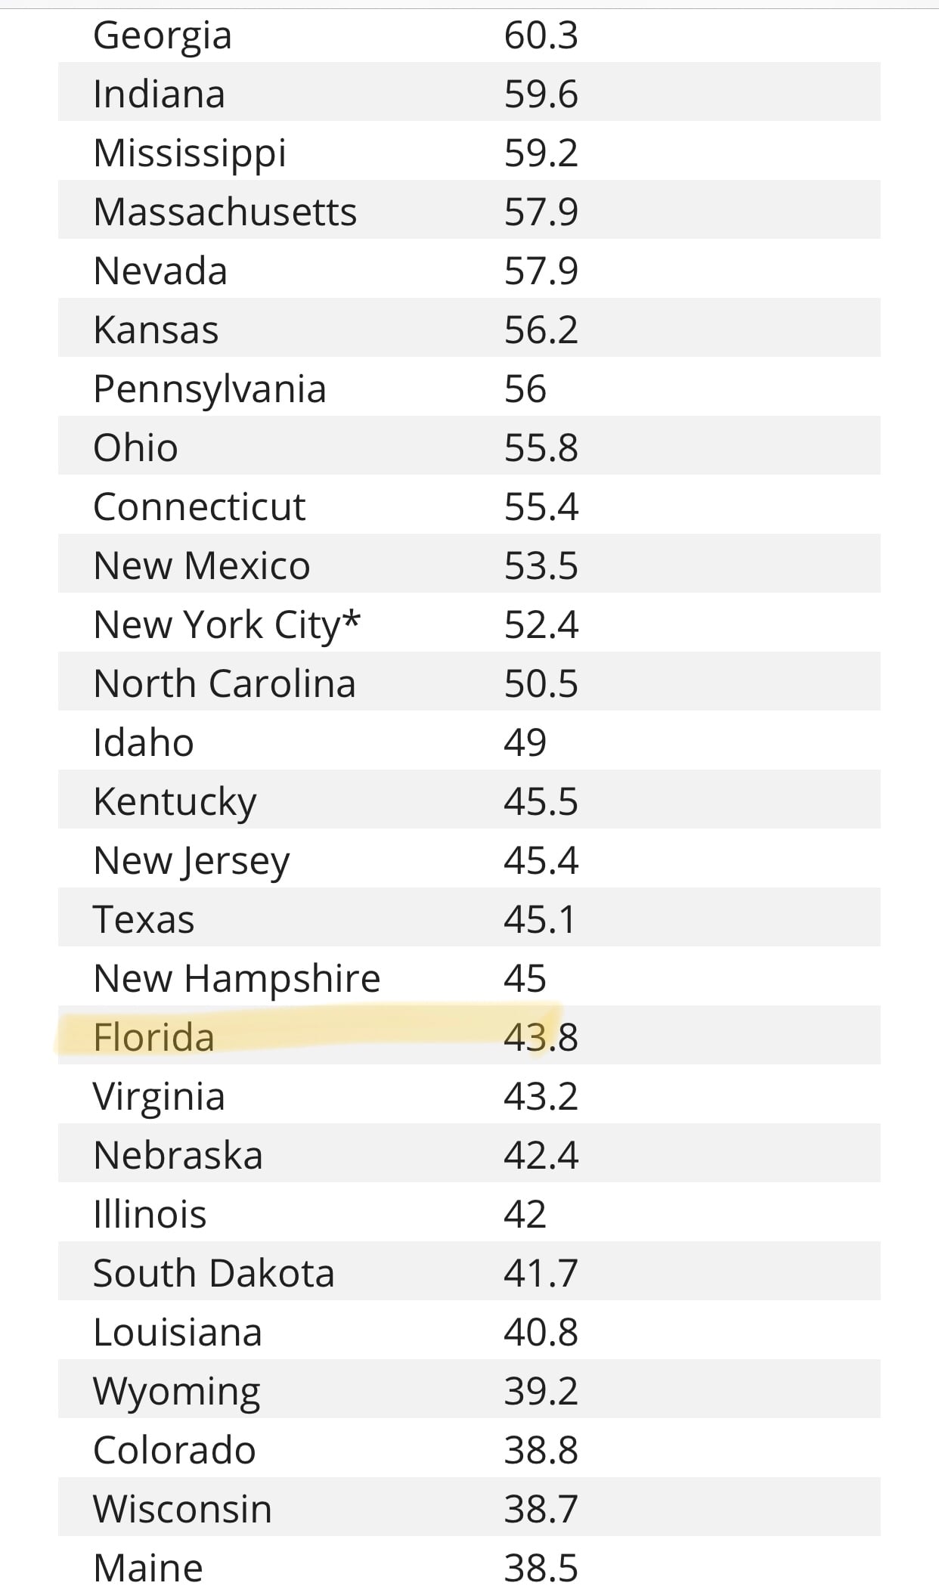Image resolution: width=939 pixels, height=1589 pixels.
Task: Select the Connecticut row label
Action: (199, 506)
